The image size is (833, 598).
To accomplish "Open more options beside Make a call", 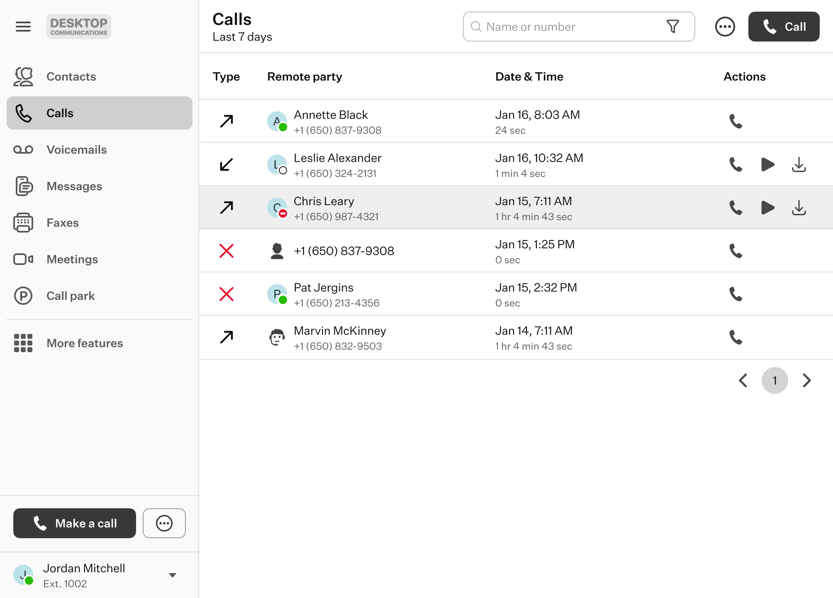I will pos(164,523).
